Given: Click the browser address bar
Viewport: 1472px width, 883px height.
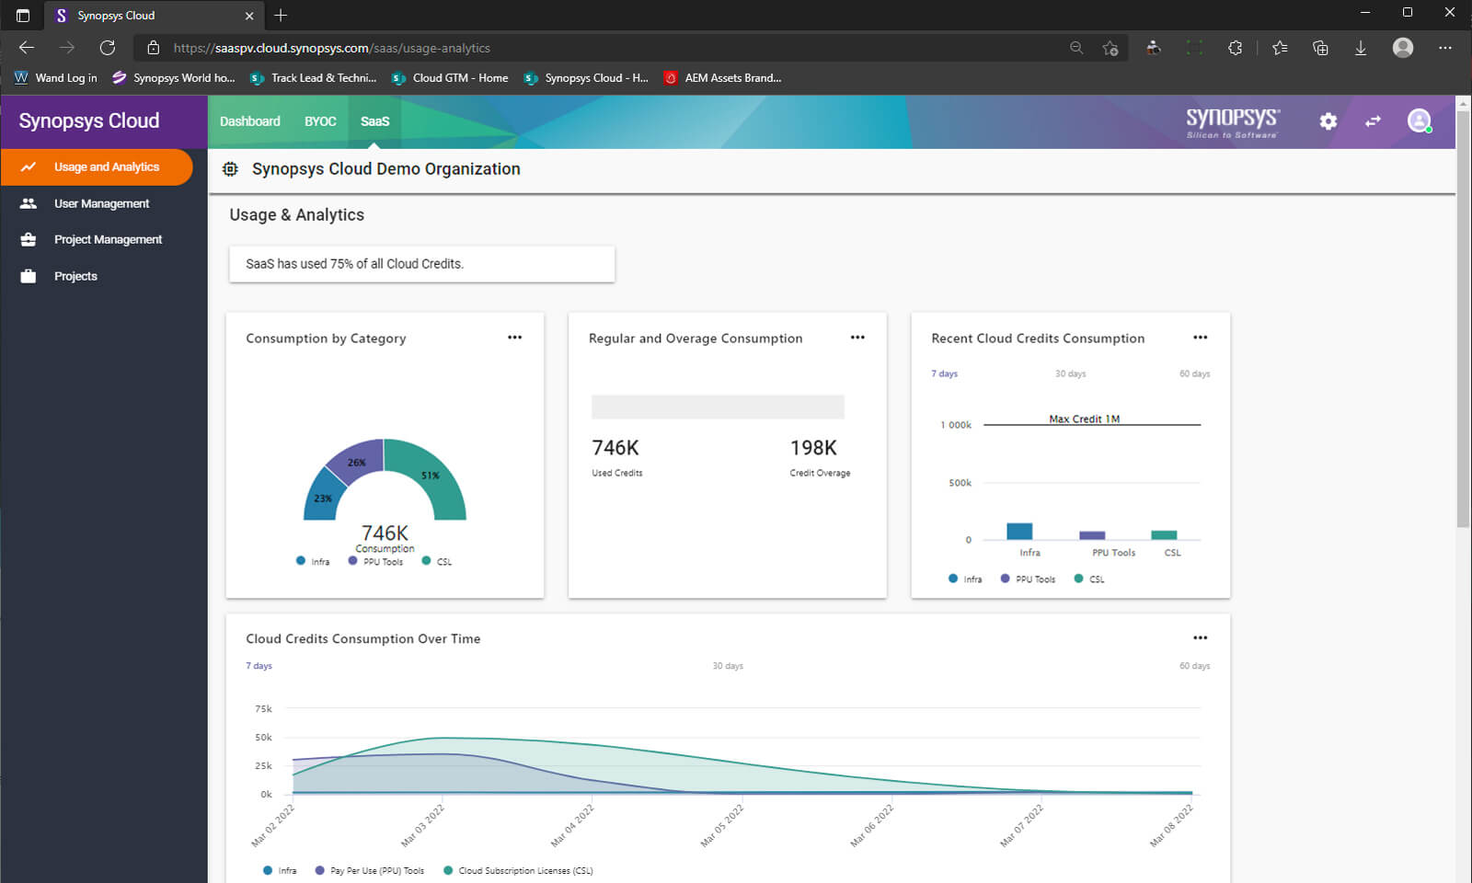Looking at the screenshot, I should [x=607, y=48].
